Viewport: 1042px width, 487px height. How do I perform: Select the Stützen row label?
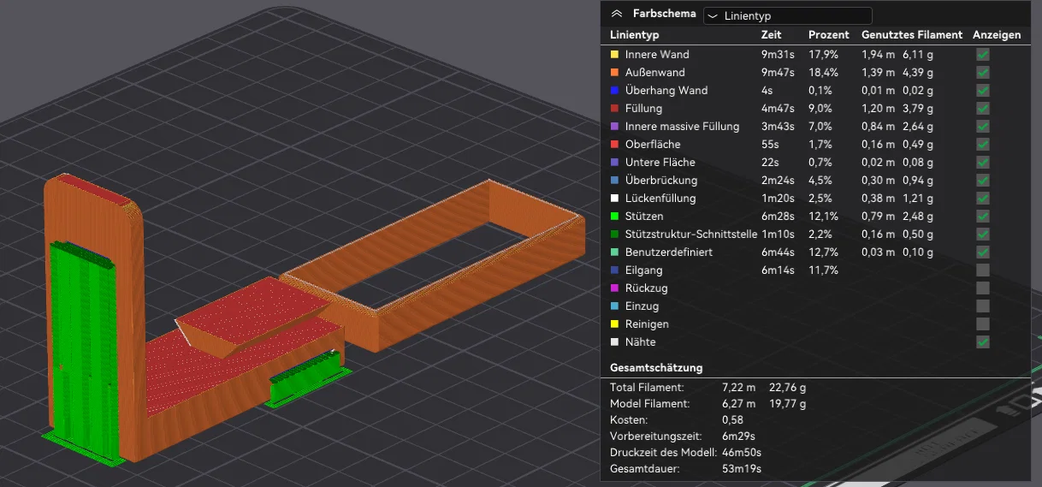[x=643, y=216]
